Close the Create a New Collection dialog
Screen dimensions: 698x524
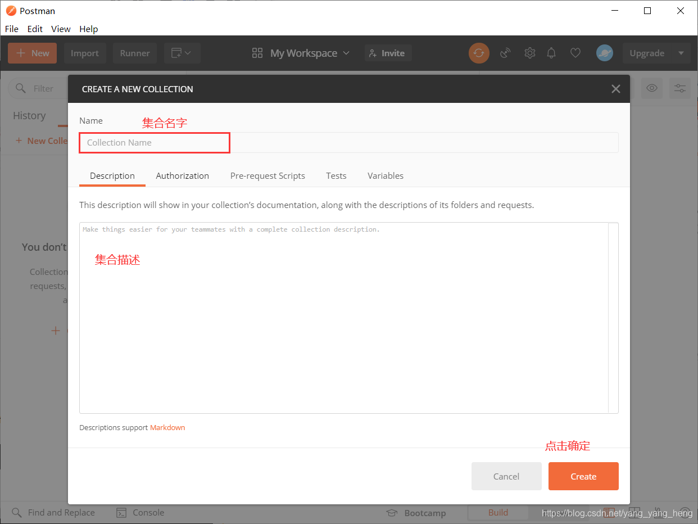(x=616, y=89)
